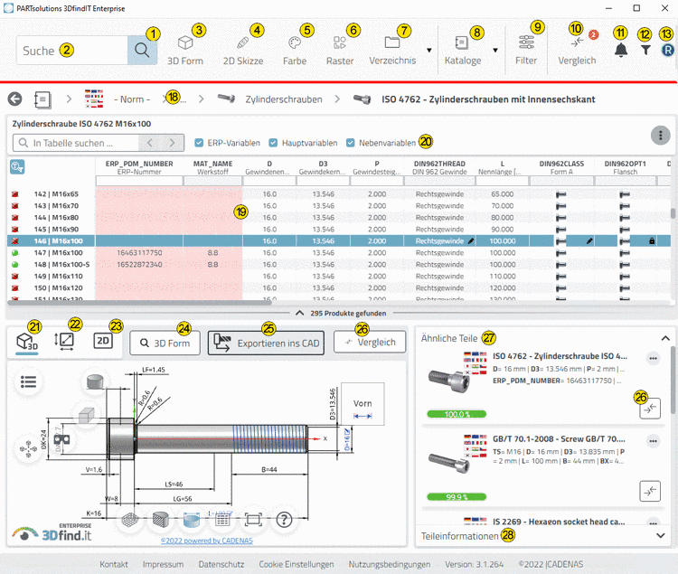Click compare icon on GB/T 70.1-2008 card
The height and width of the screenshot is (574, 678).
tap(650, 491)
